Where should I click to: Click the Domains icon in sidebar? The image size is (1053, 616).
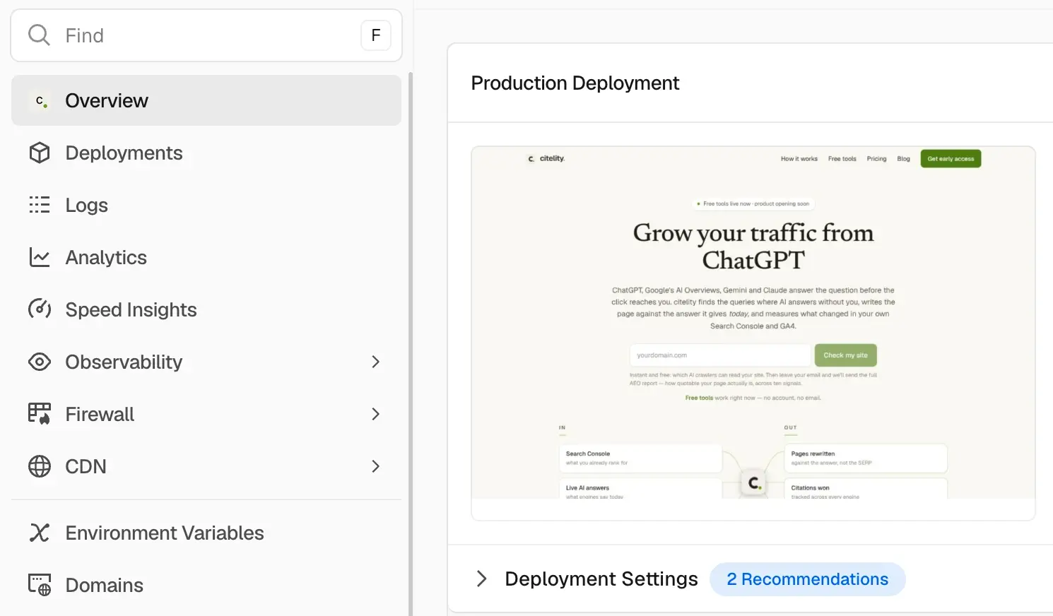[x=40, y=585]
